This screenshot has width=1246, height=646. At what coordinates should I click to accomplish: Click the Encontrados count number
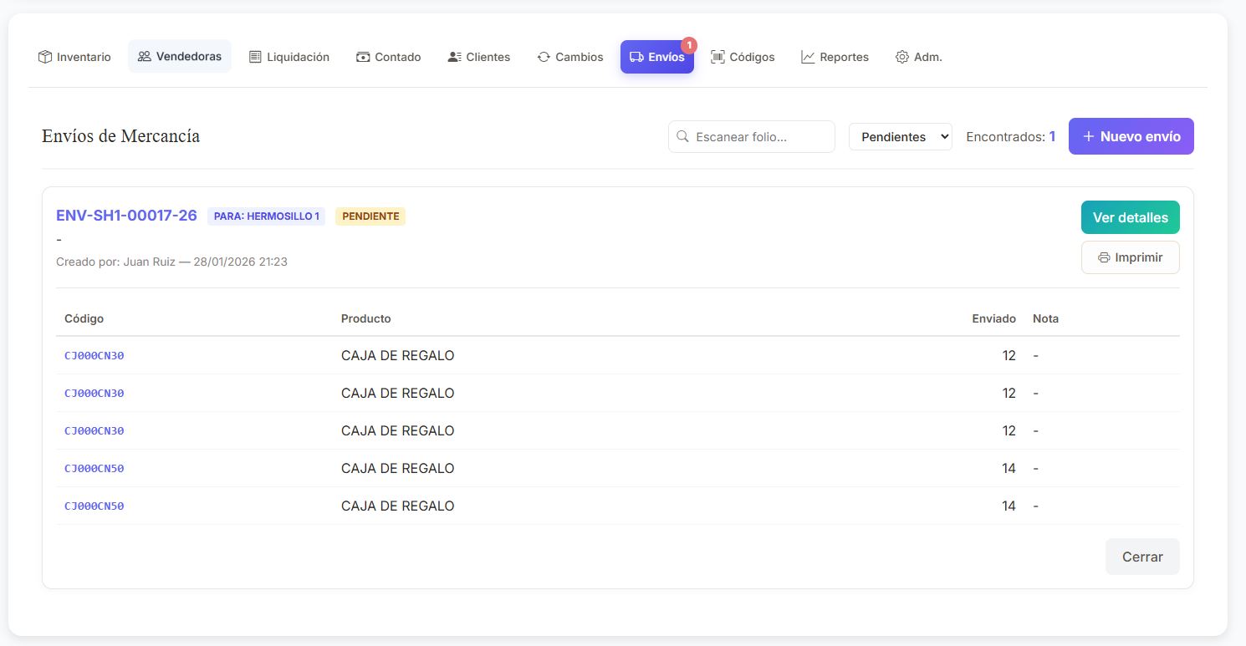(x=1052, y=136)
